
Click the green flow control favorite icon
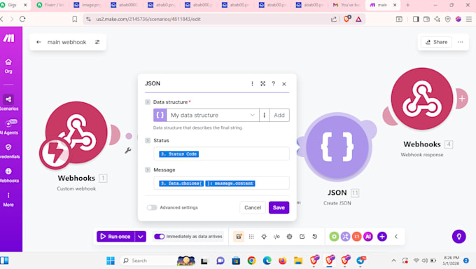334,237
